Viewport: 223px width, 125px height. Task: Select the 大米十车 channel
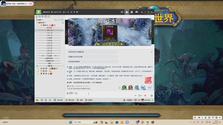tap(50, 53)
